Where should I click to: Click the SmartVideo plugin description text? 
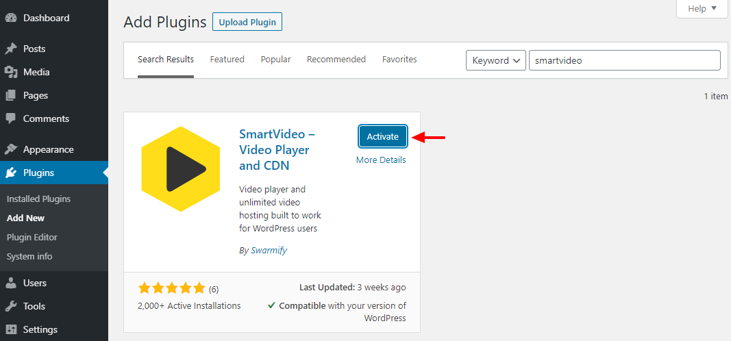(280, 209)
